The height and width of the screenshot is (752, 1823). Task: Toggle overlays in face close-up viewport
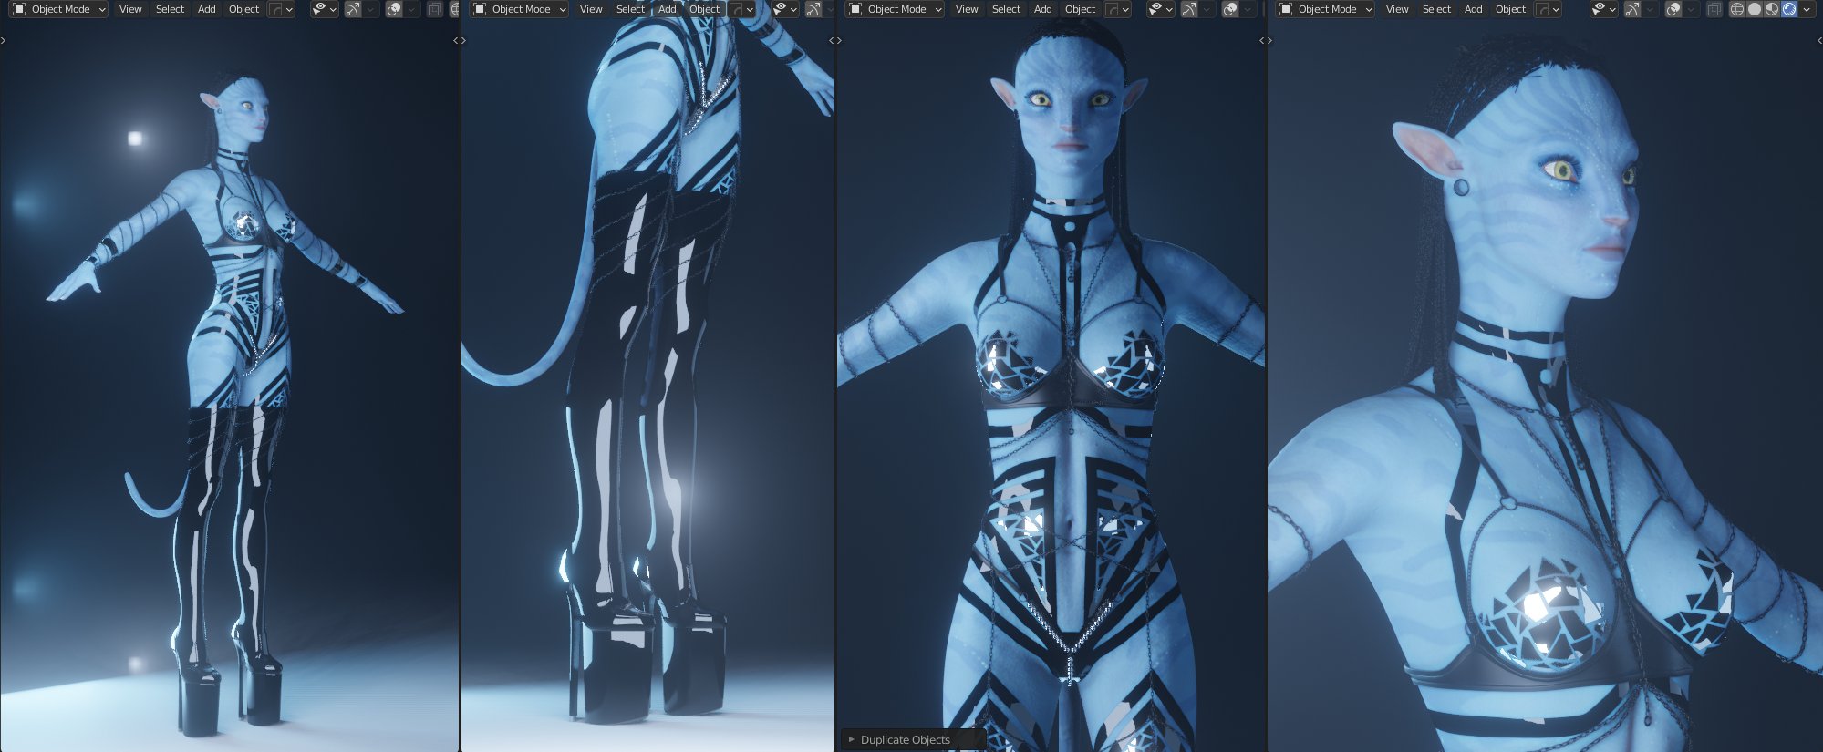(x=1673, y=9)
